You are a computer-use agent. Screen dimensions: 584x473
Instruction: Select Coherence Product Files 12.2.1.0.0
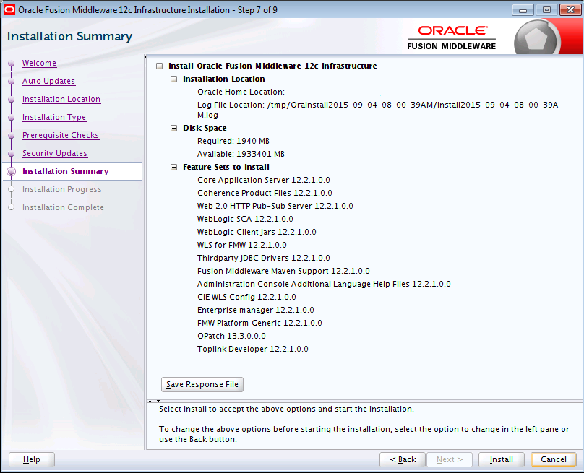265,193
